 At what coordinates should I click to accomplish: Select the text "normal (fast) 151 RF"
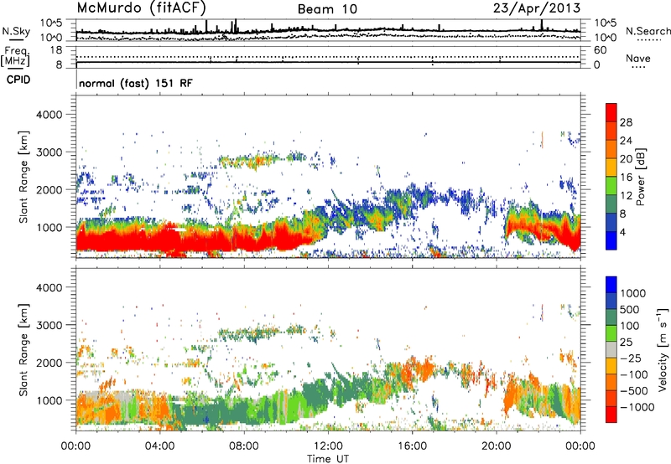click(x=136, y=83)
